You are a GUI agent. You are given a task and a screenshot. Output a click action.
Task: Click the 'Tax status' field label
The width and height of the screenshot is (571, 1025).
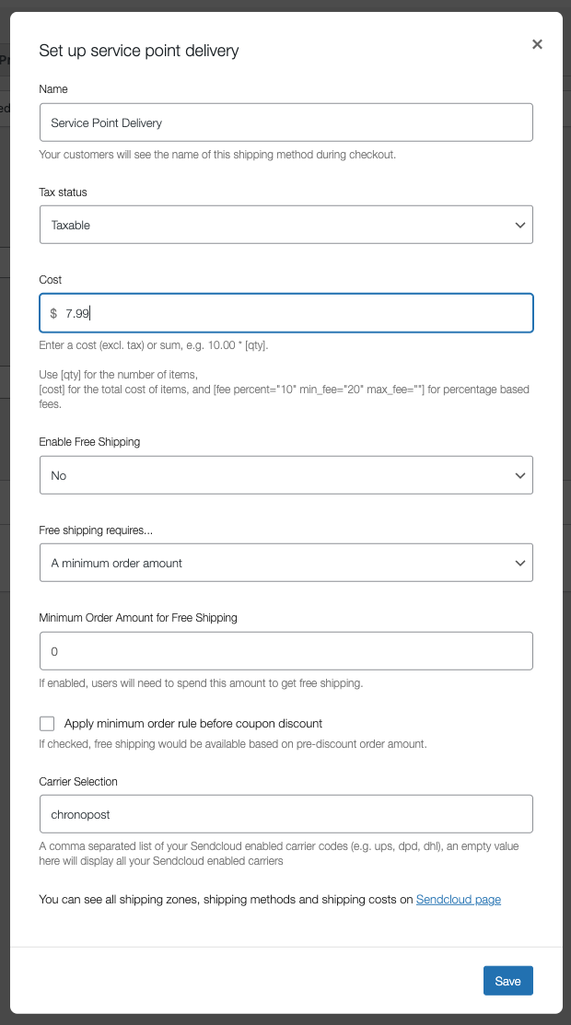pos(63,192)
